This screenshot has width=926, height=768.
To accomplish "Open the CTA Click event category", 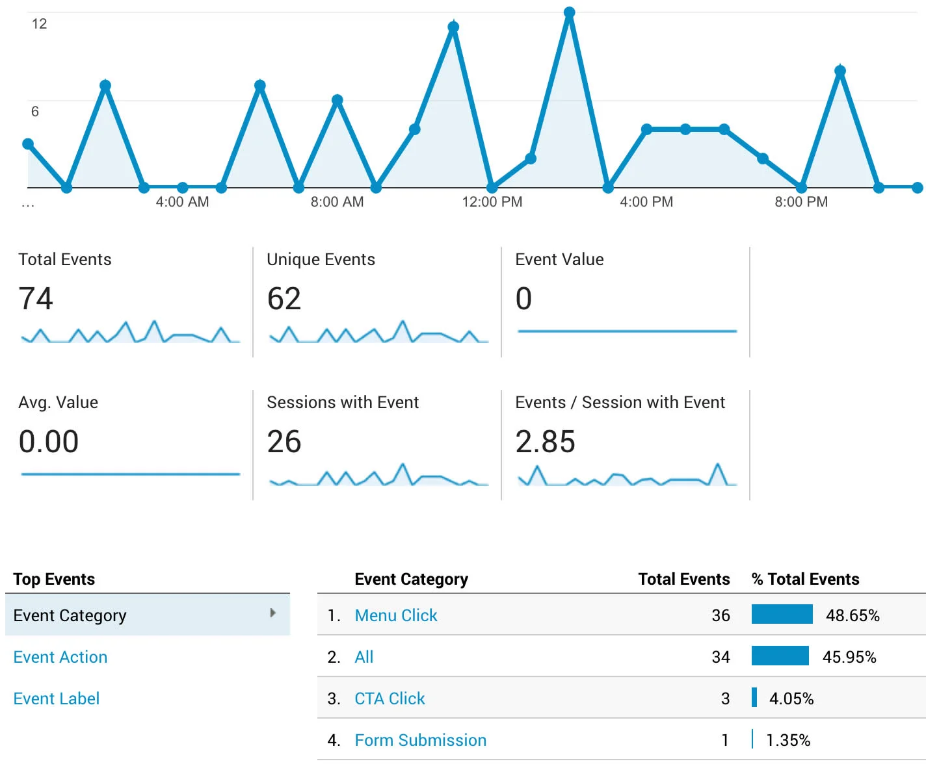I will (390, 698).
